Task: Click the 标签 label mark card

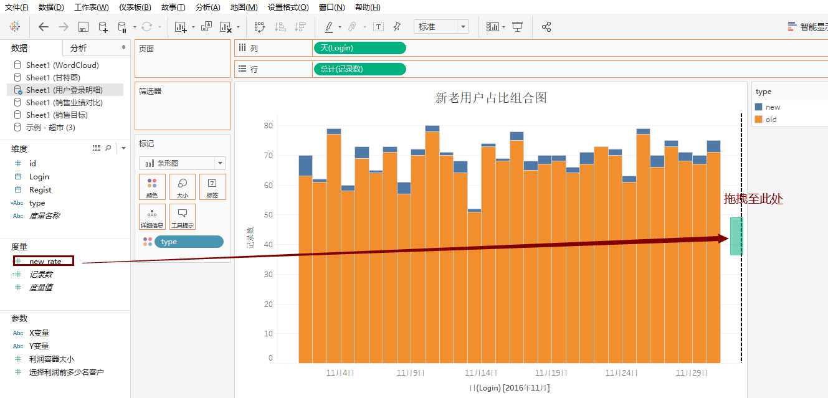Action: [x=212, y=187]
